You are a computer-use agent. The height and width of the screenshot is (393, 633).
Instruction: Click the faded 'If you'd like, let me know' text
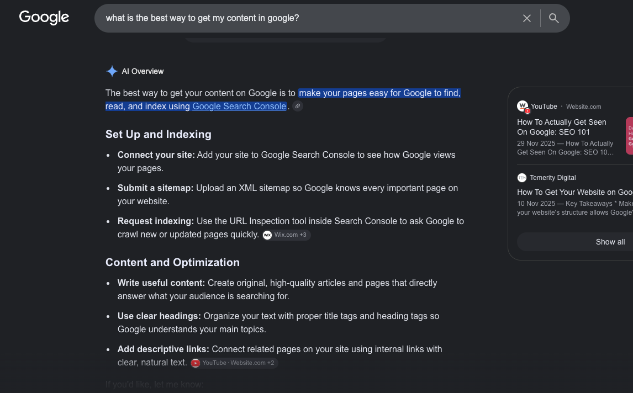coord(154,385)
